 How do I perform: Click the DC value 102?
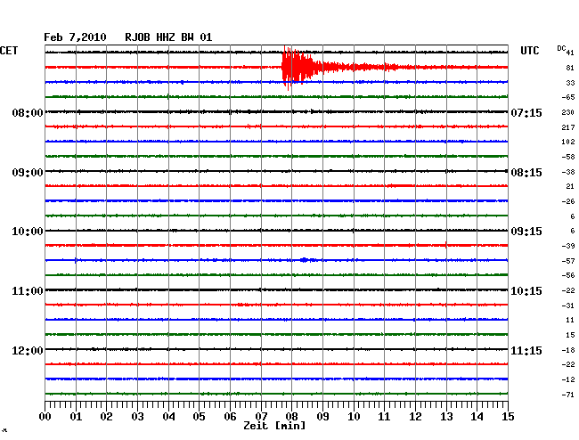pyautogui.click(x=568, y=142)
